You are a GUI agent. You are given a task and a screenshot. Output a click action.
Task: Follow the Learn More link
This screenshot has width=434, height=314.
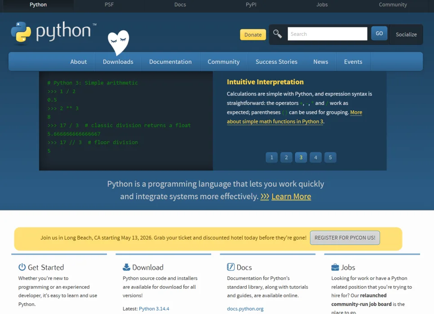coord(291,196)
